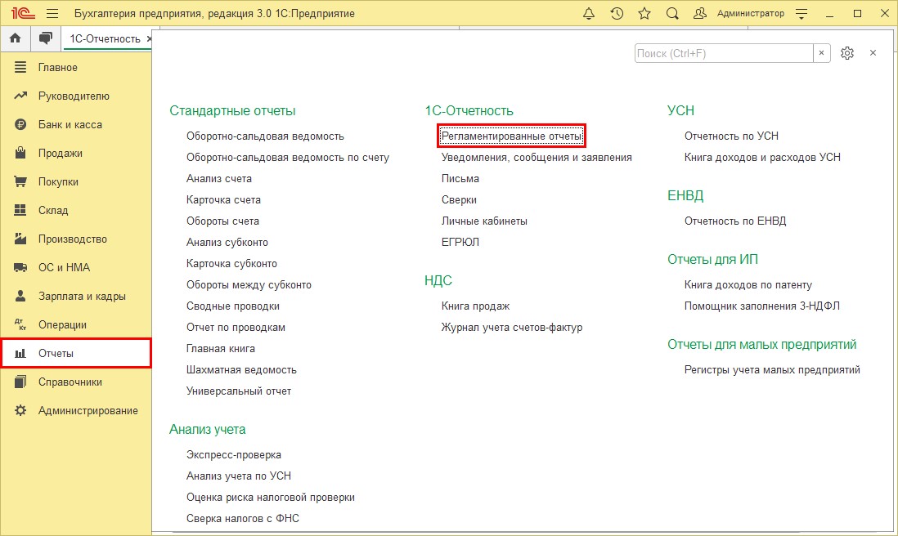The height and width of the screenshot is (536, 898).
Task: Open the reports menu settings gear
Action: coord(847,53)
